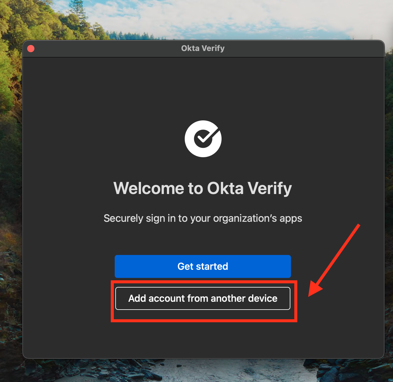The image size is (393, 382).
Task: Click empty title bar right of the title
Action: [x=302, y=49]
